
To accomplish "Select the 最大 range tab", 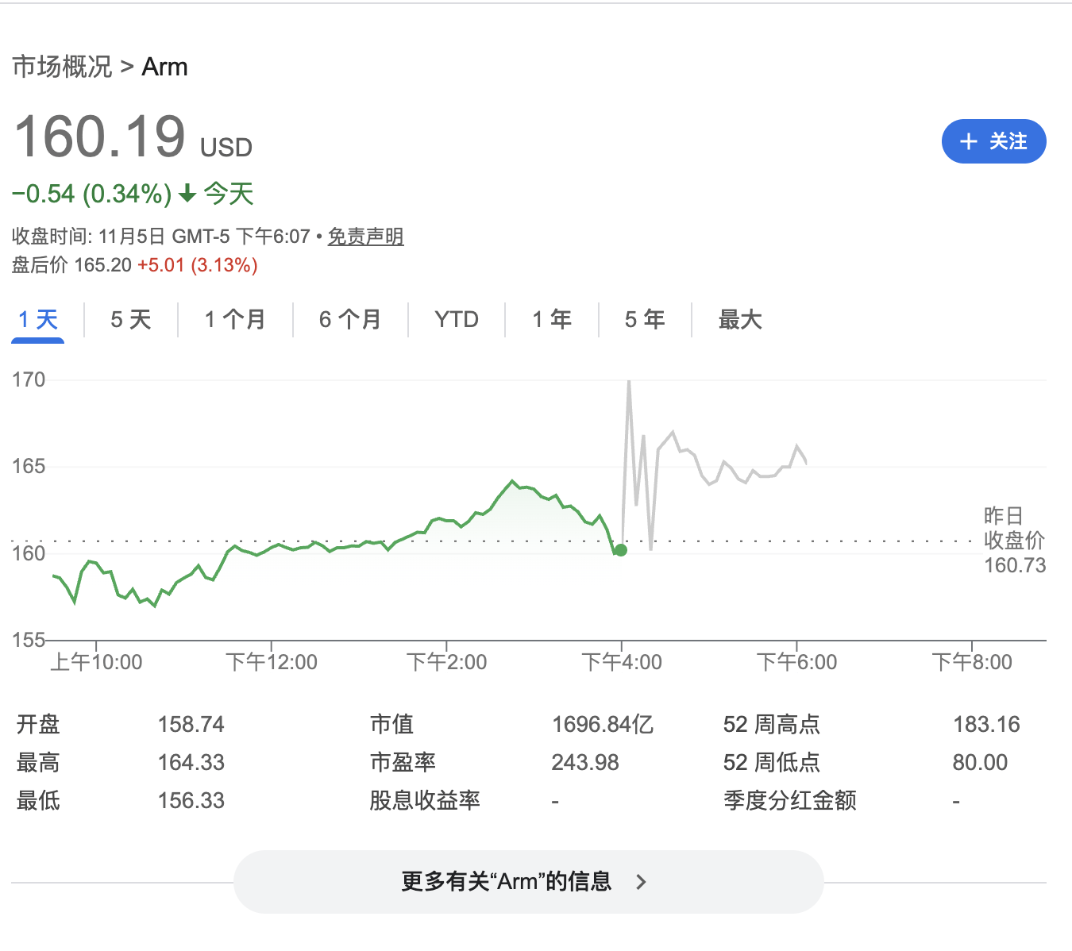I will (x=740, y=320).
